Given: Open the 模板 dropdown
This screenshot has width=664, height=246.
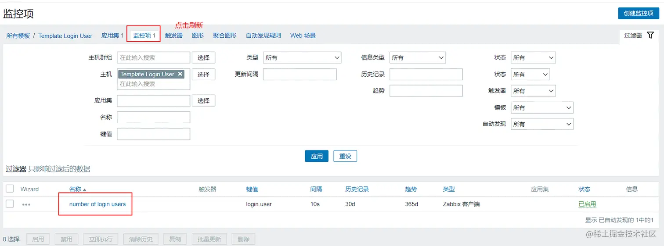Looking at the screenshot, I should click(x=542, y=107).
